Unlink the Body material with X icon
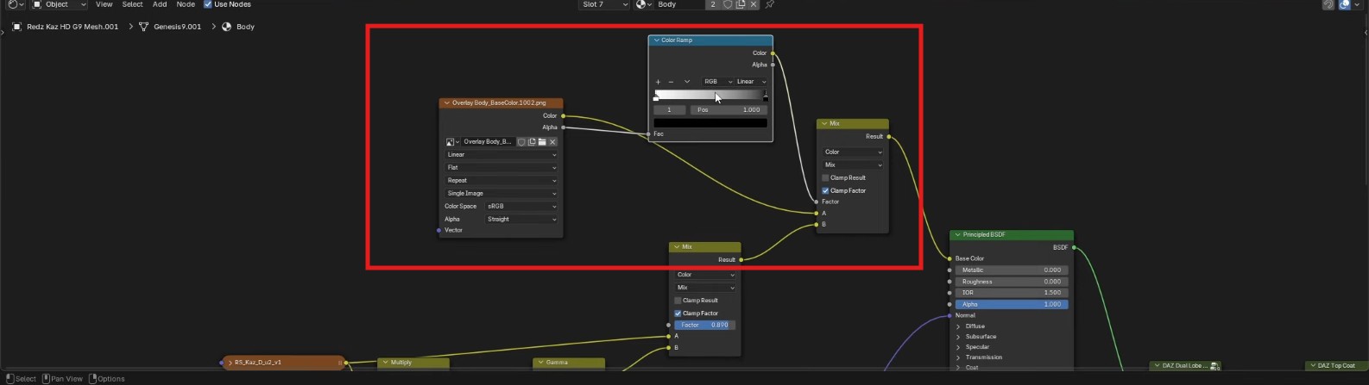The height and width of the screenshot is (385, 1369). tap(754, 4)
